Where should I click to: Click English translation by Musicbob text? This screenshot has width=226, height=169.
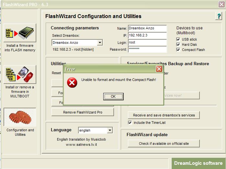[82, 139]
